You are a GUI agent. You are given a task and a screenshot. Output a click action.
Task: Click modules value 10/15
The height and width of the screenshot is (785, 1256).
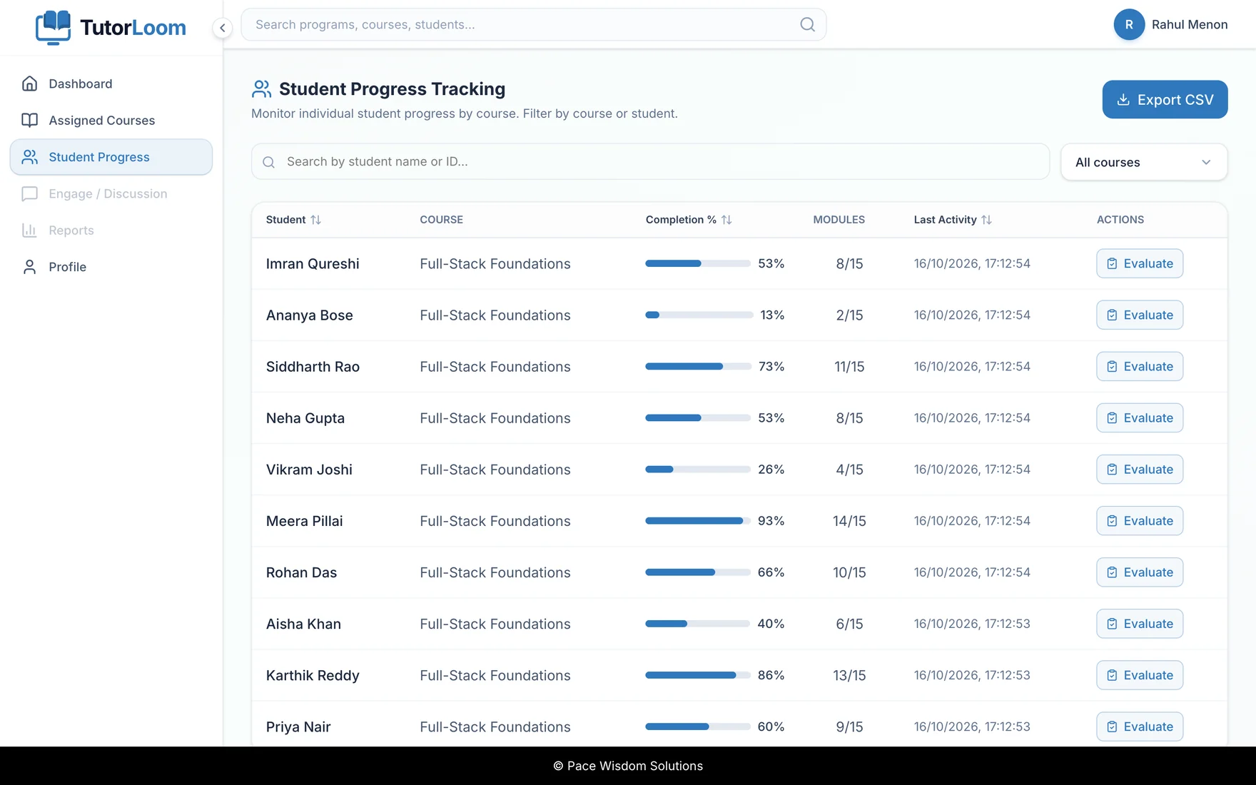[x=849, y=572]
